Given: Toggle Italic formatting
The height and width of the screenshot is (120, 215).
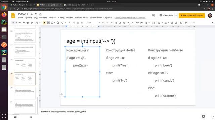Looking at the screenshot, I should point(120,23).
